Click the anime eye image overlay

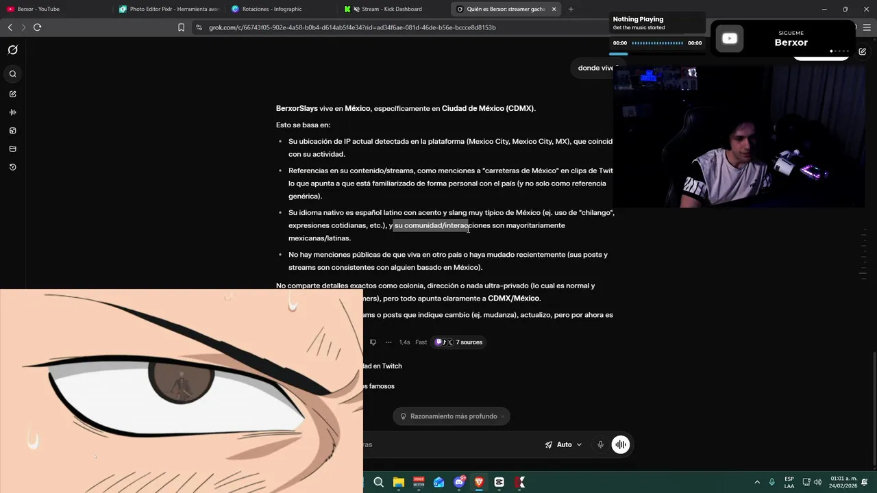point(182,390)
